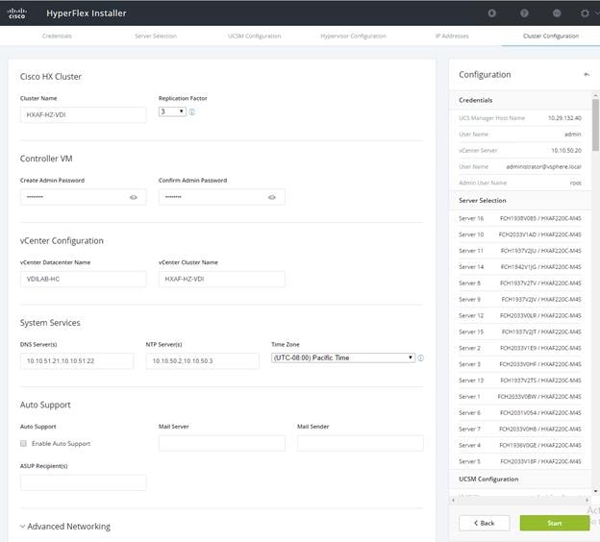600x542 pixels.
Task: Click the Back button
Action: 484,523
